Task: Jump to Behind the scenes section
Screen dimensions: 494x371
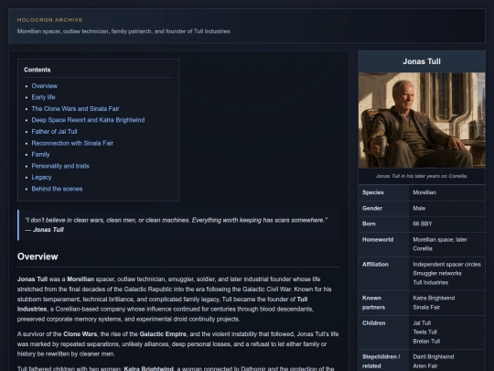Action: (x=57, y=189)
